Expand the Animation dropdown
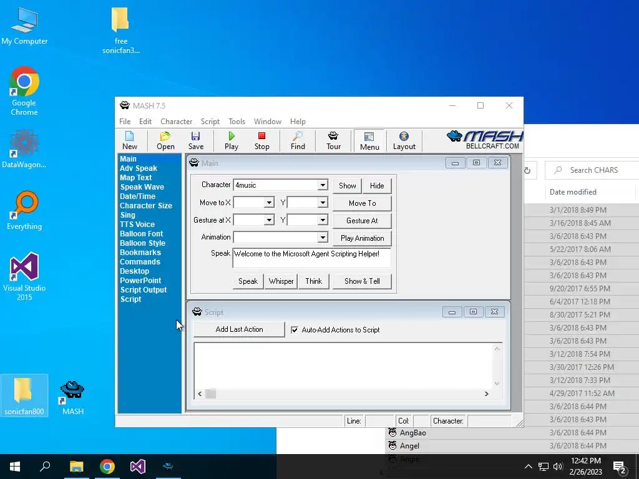 coord(323,237)
